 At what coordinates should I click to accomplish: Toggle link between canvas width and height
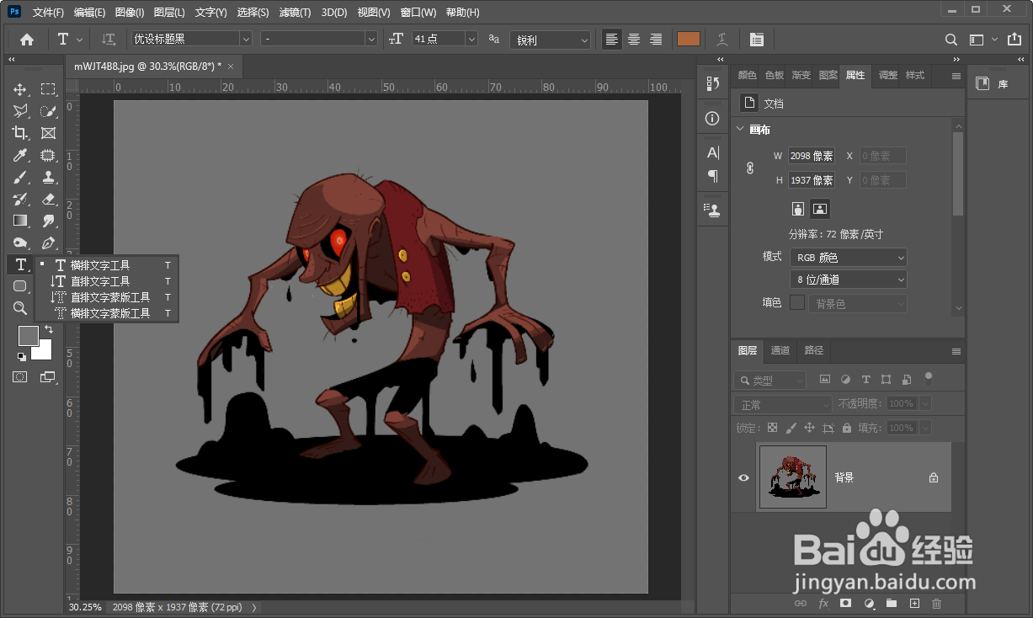click(x=750, y=168)
